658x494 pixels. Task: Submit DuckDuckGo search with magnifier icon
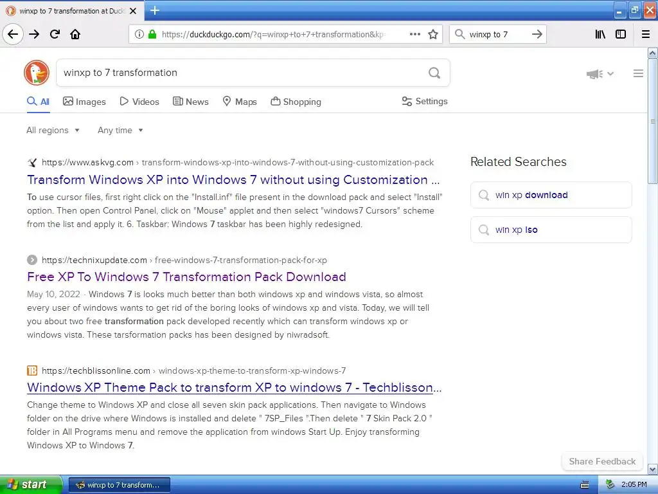[434, 73]
